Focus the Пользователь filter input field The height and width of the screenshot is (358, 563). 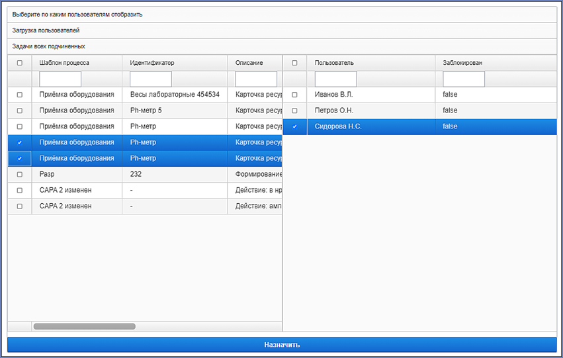click(x=335, y=79)
